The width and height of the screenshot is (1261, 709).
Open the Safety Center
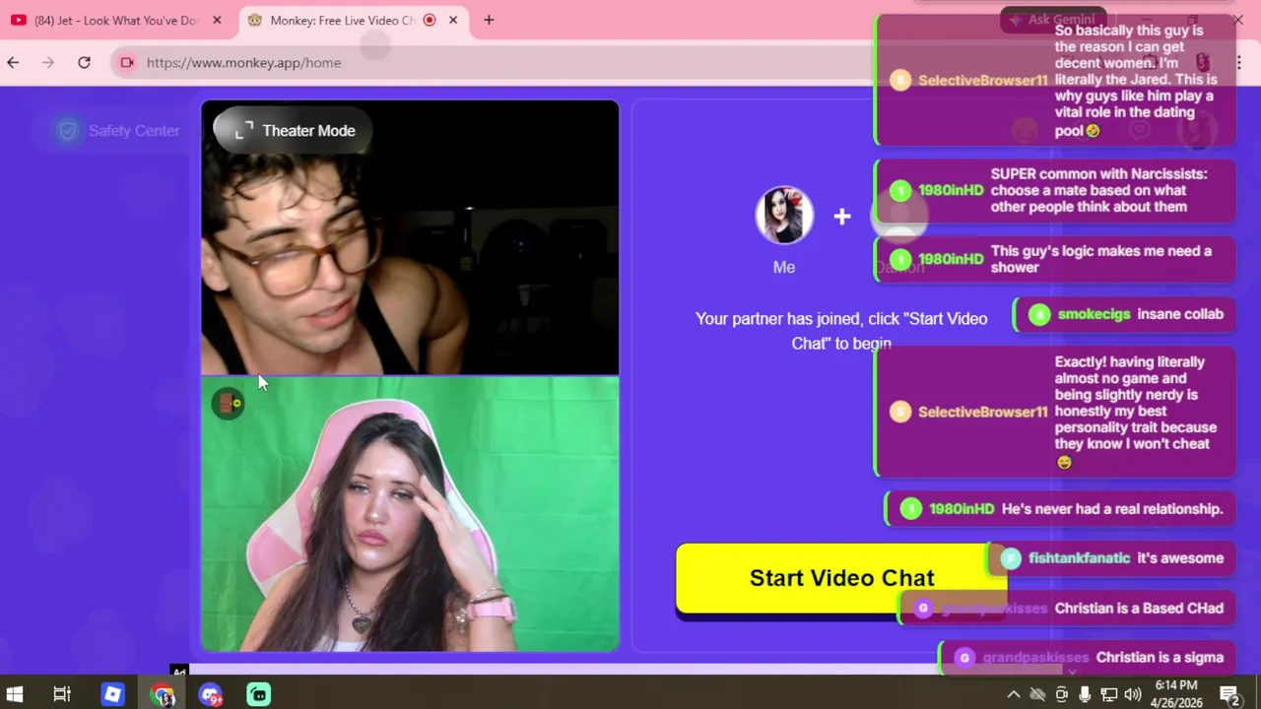[118, 130]
